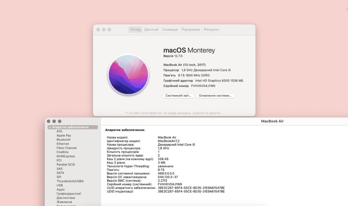This screenshot has width=348, height=206.
Task: Open the Ліцензія та гарантія link
Action: pos(206,113)
